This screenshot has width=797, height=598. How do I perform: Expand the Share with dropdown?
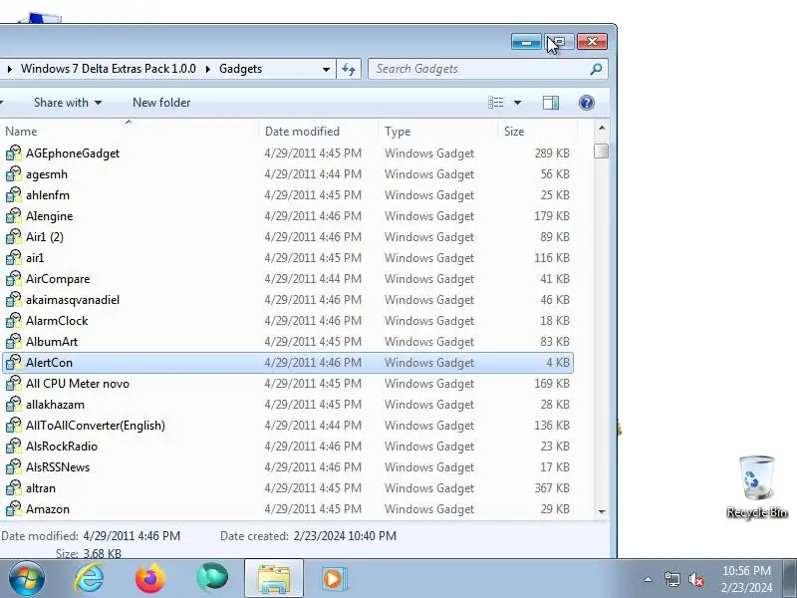(x=98, y=103)
